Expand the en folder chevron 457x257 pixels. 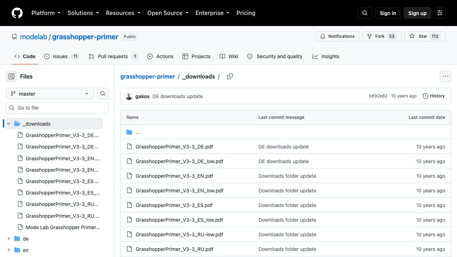pos(9,250)
